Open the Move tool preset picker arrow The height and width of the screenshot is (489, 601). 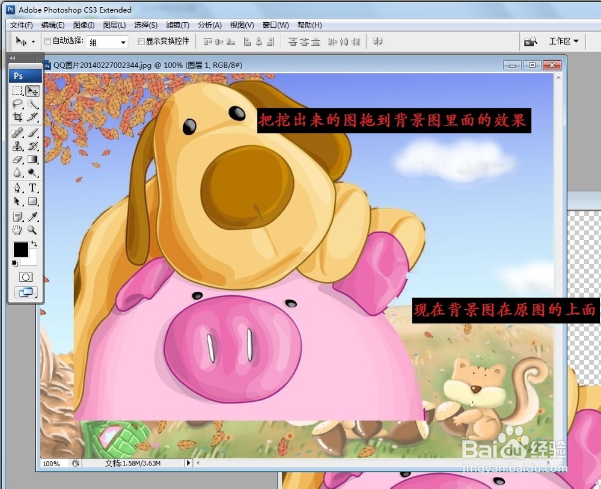pos(33,42)
